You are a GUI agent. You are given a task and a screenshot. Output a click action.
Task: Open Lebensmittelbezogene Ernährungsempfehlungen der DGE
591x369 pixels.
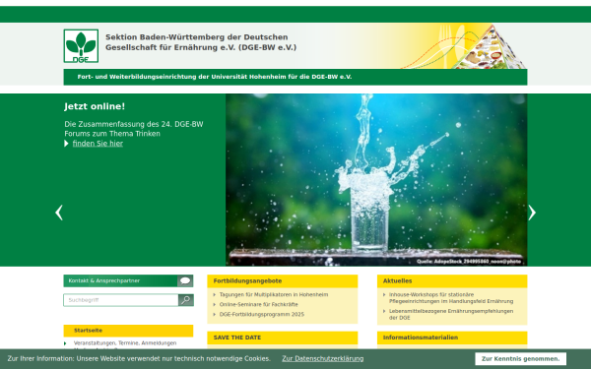point(451,315)
